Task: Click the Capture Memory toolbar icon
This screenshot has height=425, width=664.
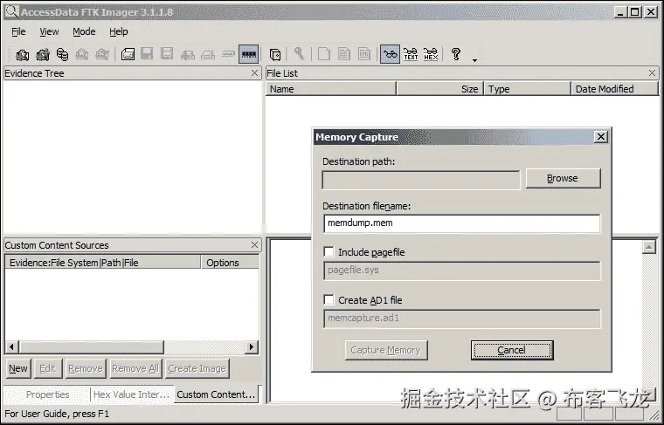Action: (249, 54)
